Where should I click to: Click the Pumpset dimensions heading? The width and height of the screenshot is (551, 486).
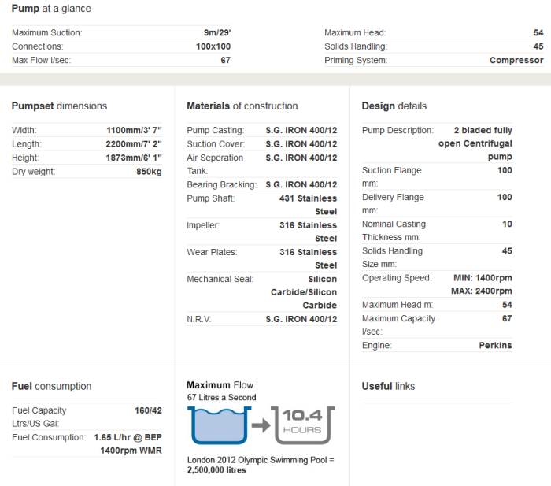pos(59,106)
